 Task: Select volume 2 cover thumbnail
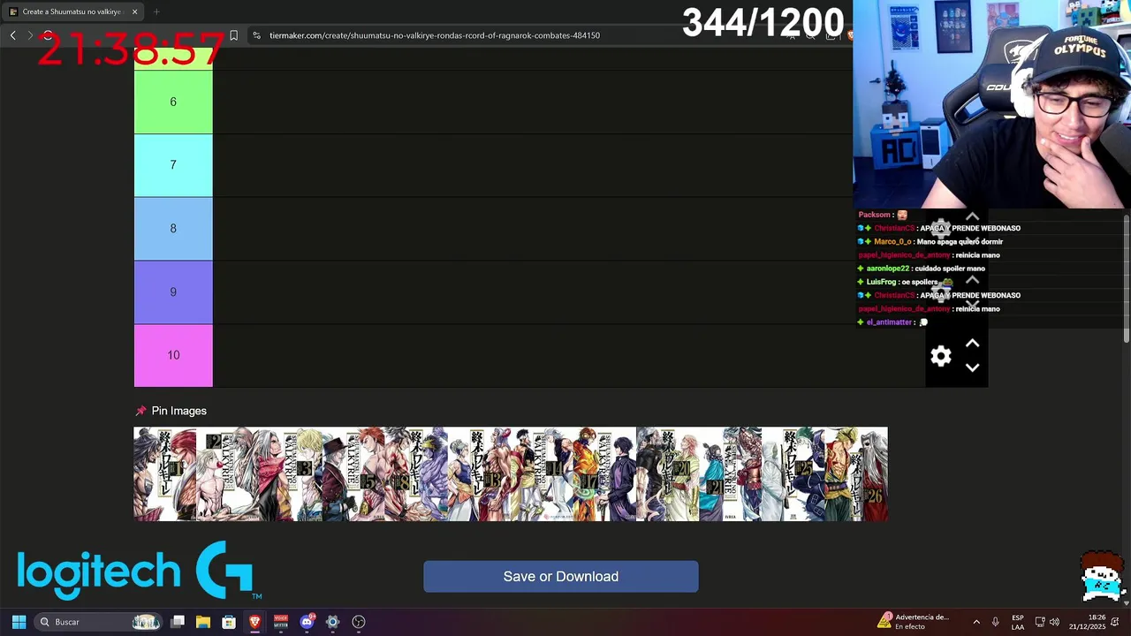pyautogui.click(x=227, y=474)
